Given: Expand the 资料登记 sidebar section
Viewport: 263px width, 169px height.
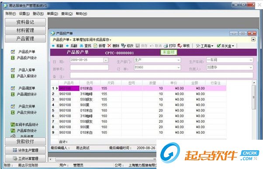Looking at the screenshot, I should coord(25,22).
